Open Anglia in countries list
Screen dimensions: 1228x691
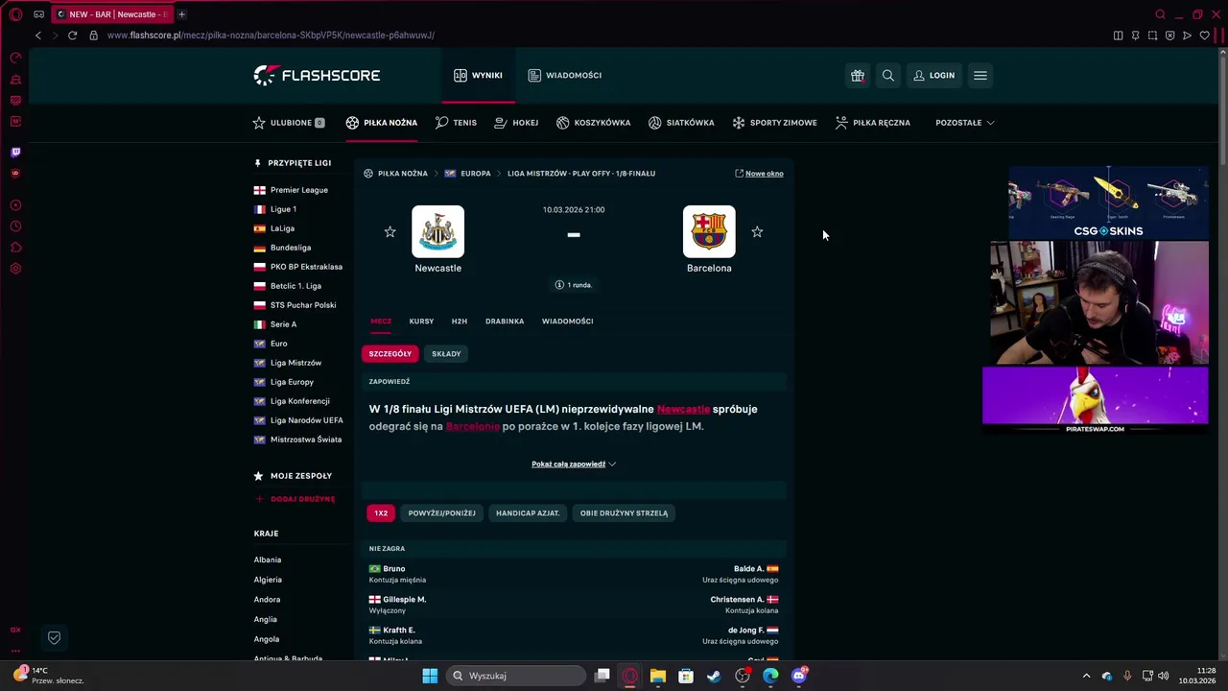click(266, 619)
